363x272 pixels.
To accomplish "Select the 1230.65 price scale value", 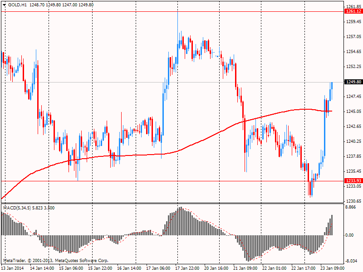I will pos(353,201).
